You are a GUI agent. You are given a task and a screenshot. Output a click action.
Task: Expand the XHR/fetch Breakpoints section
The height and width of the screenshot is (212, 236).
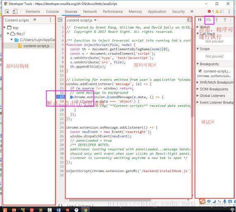(x=198, y=82)
